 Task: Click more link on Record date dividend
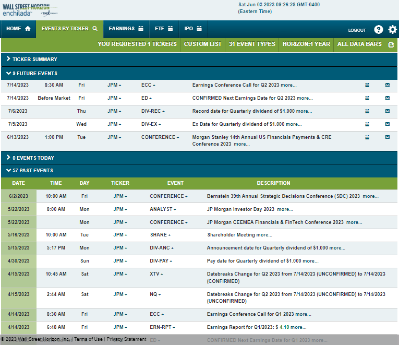click(x=304, y=111)
